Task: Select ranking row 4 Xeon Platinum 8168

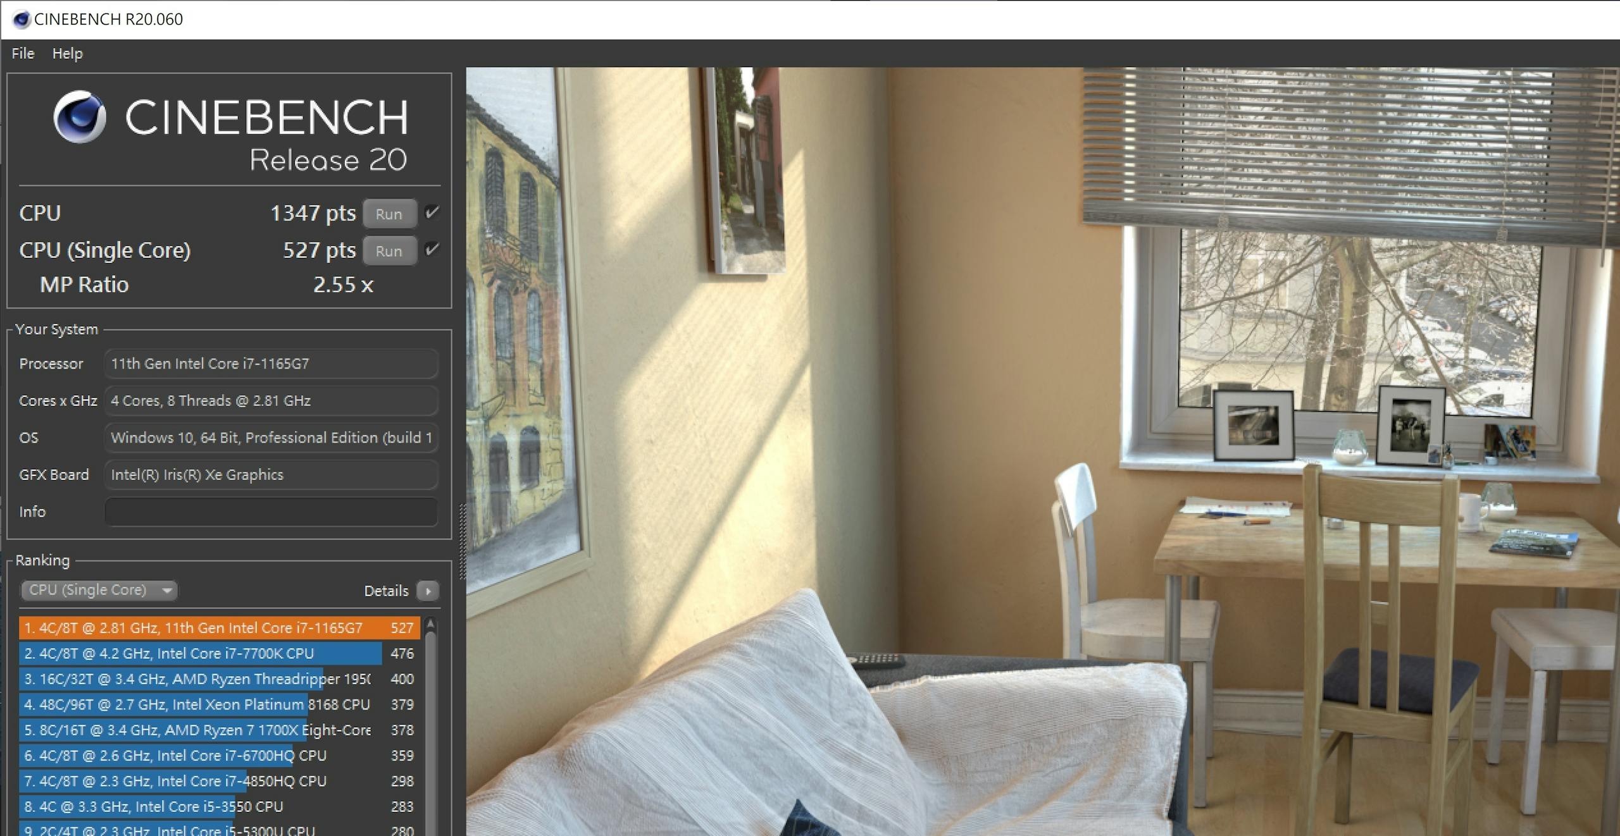Action: pyautogui.click(x=219, y=704)
